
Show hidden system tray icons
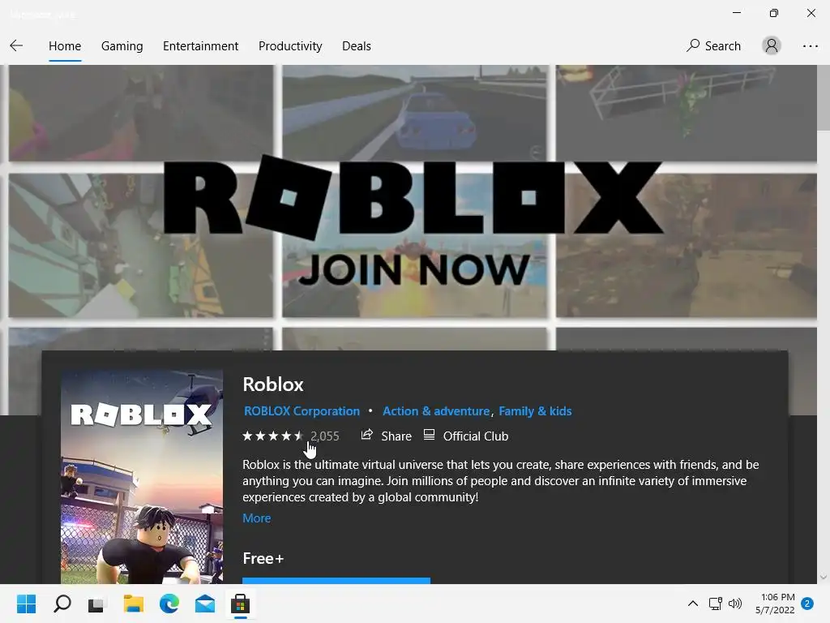(x=692, y=604)
